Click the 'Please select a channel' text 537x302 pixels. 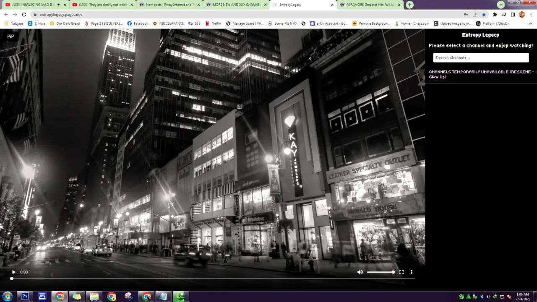coord(481,45)
